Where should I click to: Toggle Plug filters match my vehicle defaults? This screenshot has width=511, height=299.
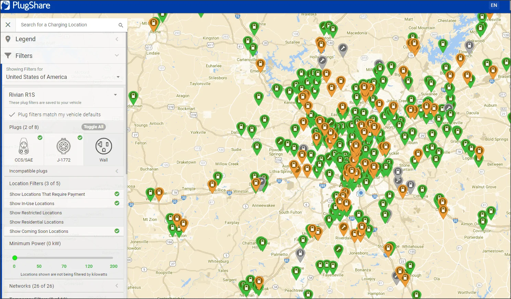[64, 115]
